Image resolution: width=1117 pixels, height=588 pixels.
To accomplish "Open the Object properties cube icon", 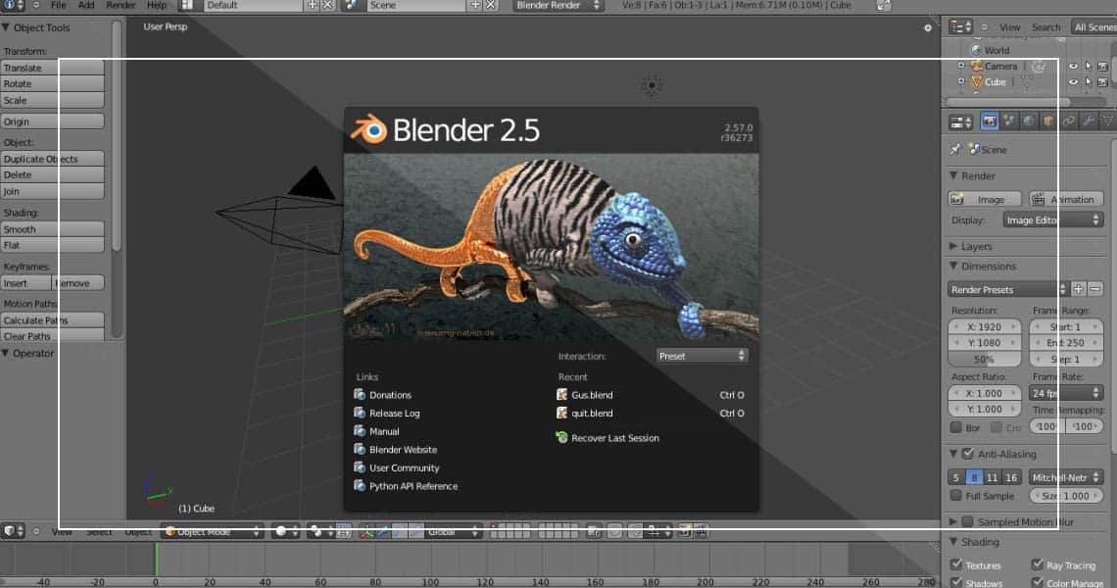I will click(1048, 122).
